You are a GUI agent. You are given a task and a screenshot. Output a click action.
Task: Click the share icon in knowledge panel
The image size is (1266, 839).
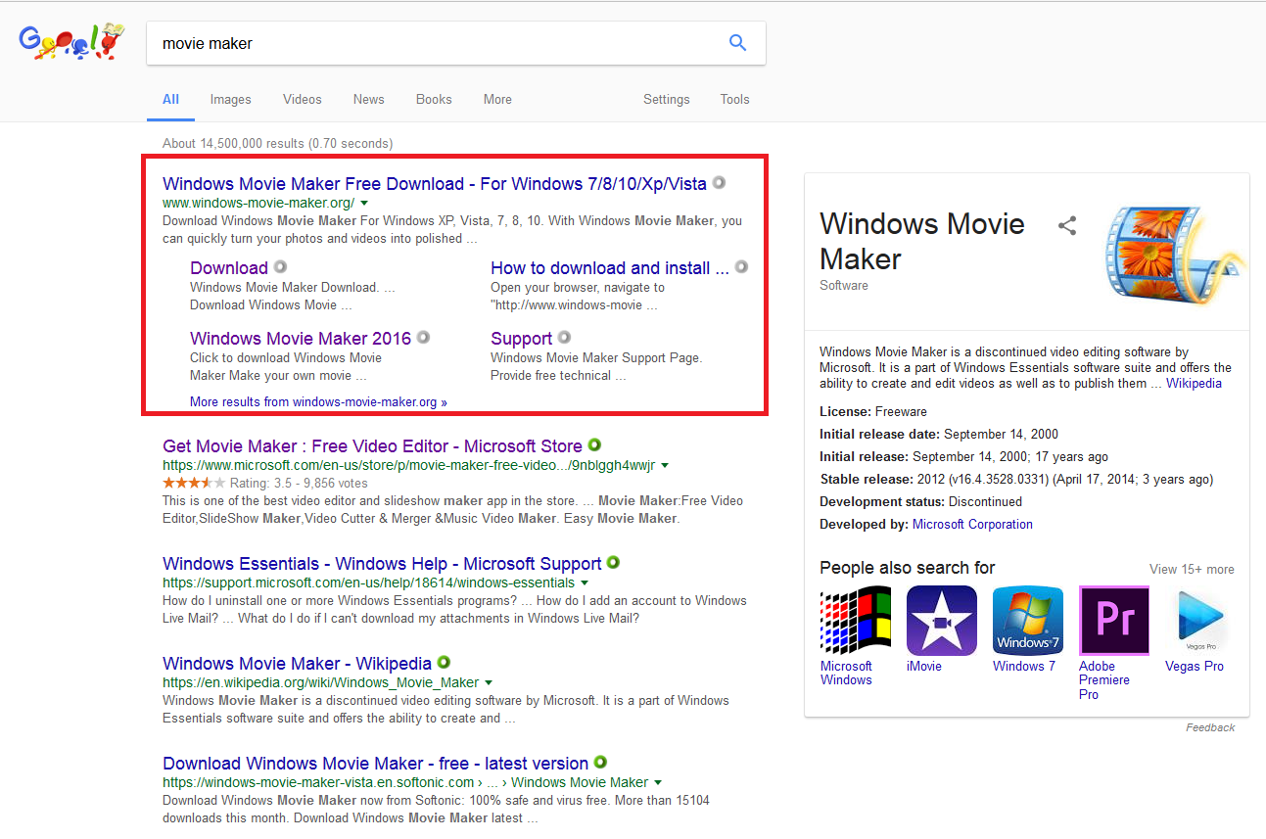1067,226
